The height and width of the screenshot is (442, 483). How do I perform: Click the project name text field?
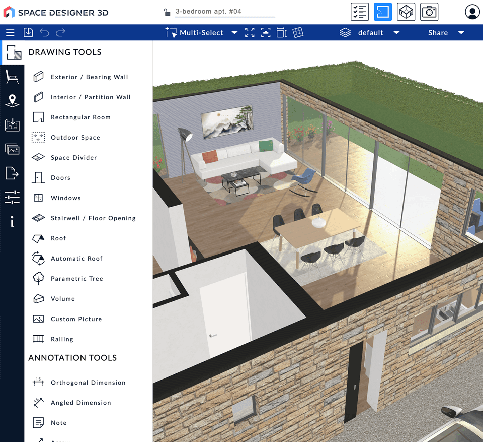[224, 12]
